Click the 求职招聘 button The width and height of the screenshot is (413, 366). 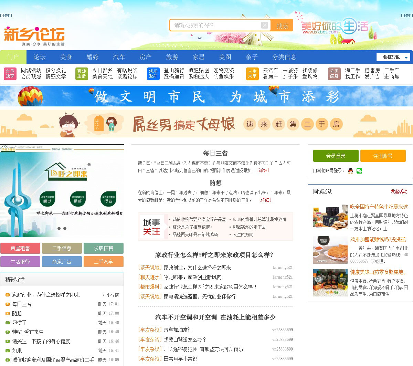pos(104,248)
